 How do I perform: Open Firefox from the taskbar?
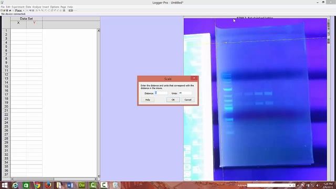click(48, 185)
